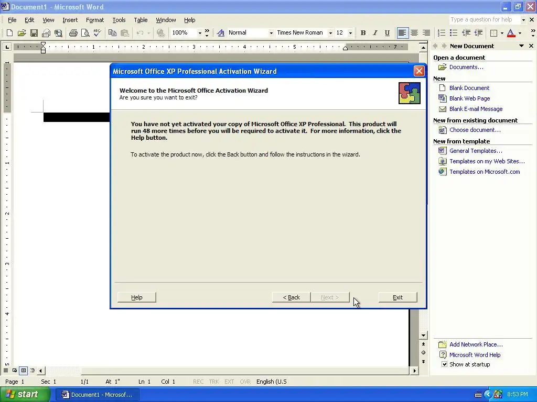Switch to Web Layout view button
This screenshot has width=537, height=402.
[15, 370]
